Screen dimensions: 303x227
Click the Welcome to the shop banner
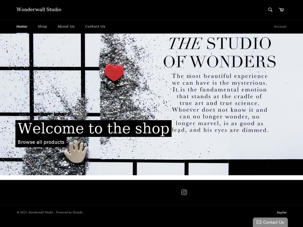tap(93, 128)
